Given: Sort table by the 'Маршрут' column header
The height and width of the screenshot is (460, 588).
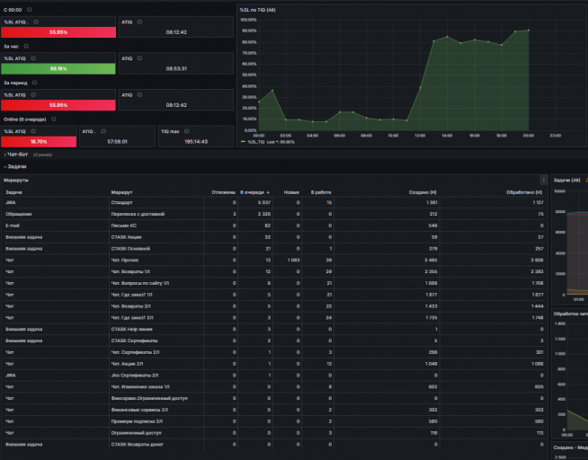Looking at the screenshot, I should 122,192.
